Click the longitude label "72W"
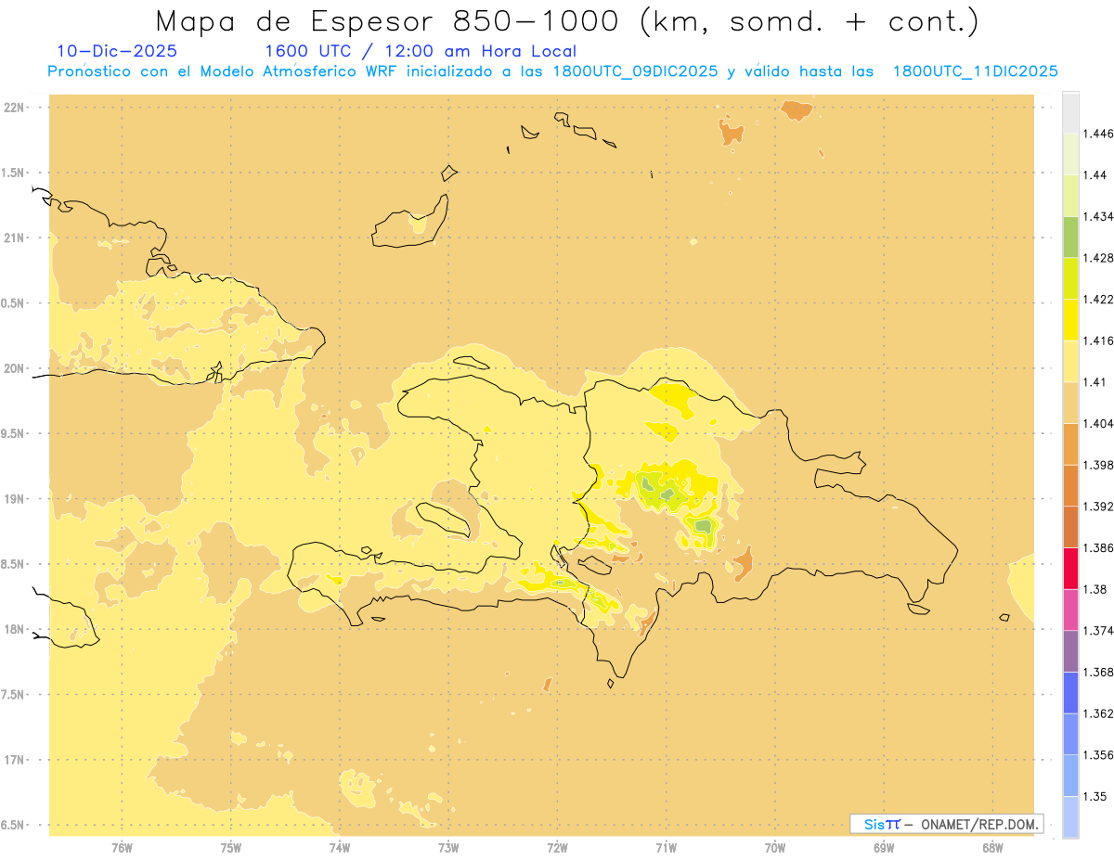 [557, 847]
